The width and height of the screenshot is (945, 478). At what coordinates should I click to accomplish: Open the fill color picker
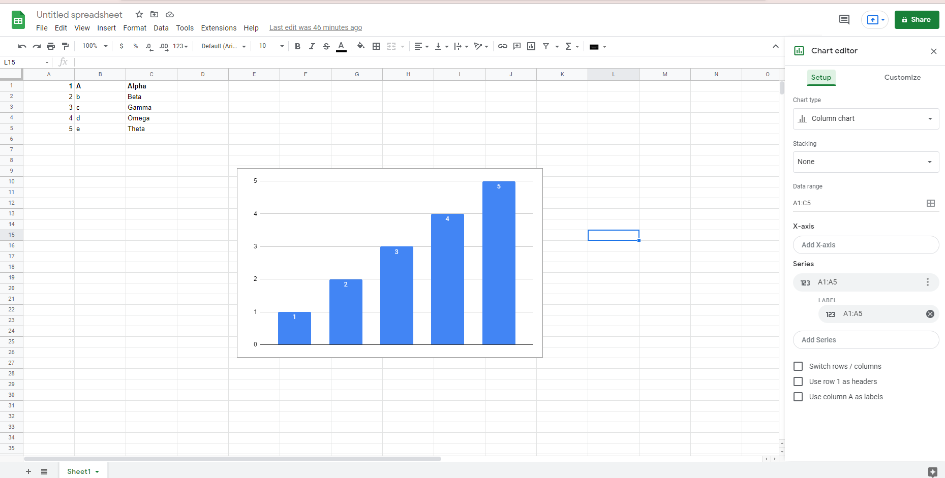point(360,46)
